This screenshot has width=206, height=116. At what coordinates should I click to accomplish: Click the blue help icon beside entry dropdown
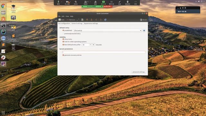tap(144, 30)
